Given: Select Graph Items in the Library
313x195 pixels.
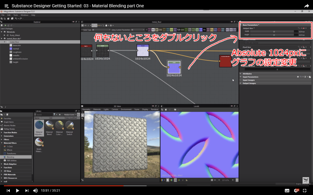Looking at the screenshot, I should coord(8,122).
